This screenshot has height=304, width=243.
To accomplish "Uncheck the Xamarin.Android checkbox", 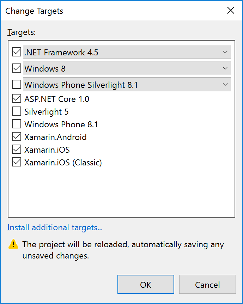I will [x=17, y=137].
